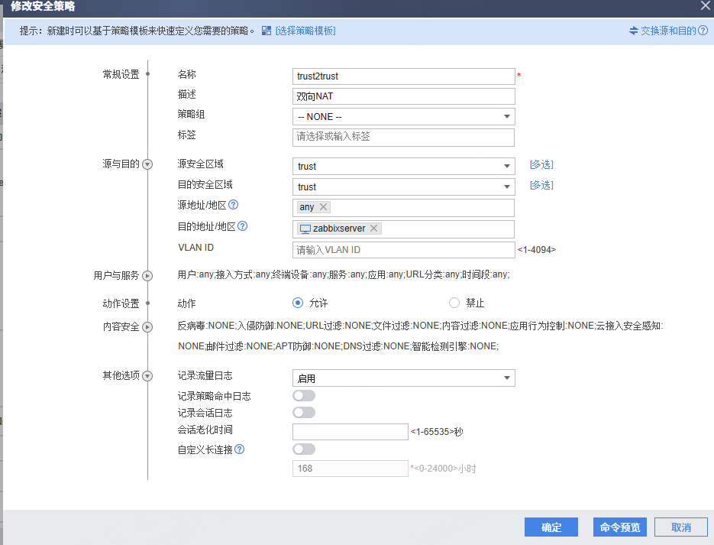Viewport: 714px width, 545px height.
Task: Select the 禁止 (deny) action radio button
Action: click(454, 303)
